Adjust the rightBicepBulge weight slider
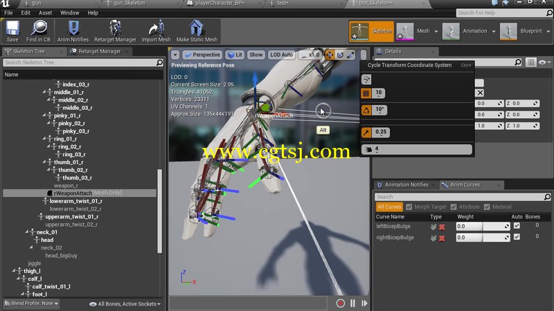The width and height of the screenshot is (554, 311). 483,238
